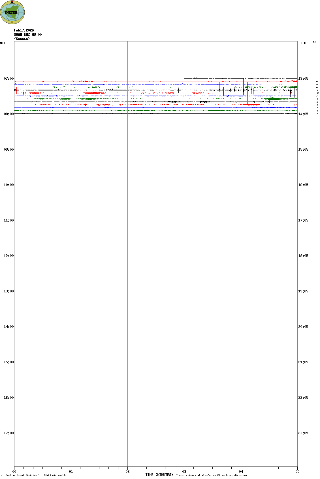Click the Each Vertical Division scale note
Screen dimensions: 320x479
tap(36, 475)
